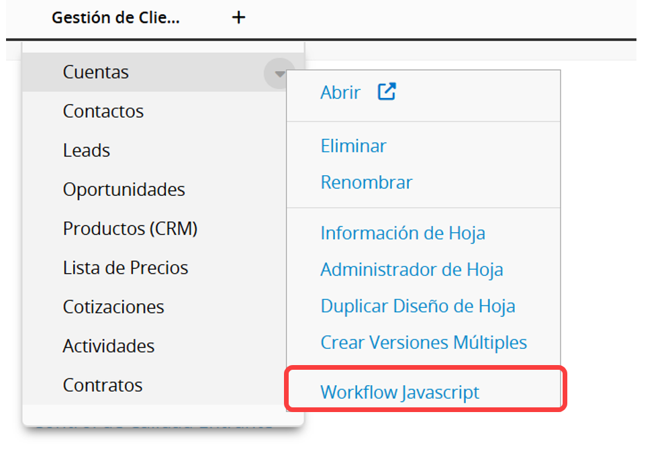Select the Cuentas sheet
Image resolution: width=666 pixels, height=455 pixels.
point(95,72)
